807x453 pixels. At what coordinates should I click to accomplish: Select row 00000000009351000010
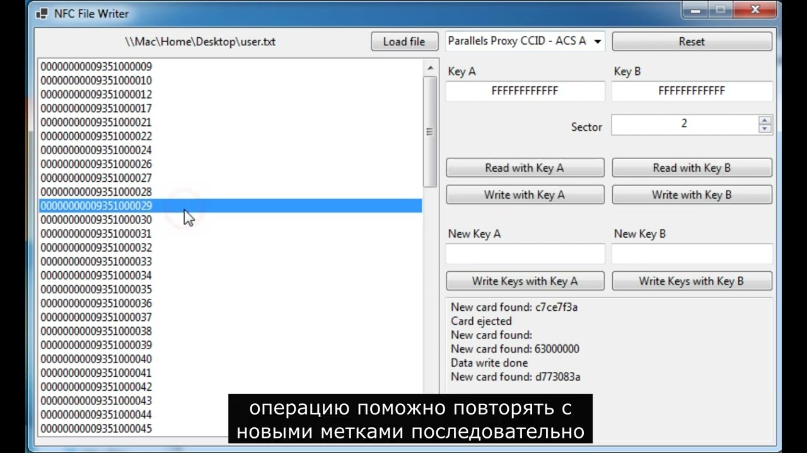[230, 81]
